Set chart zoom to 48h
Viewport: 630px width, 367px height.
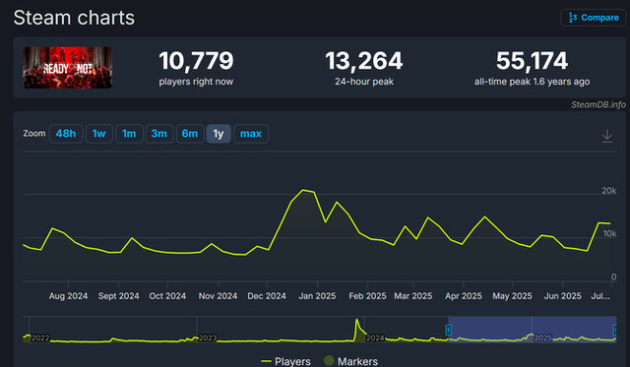coord(66,134)
